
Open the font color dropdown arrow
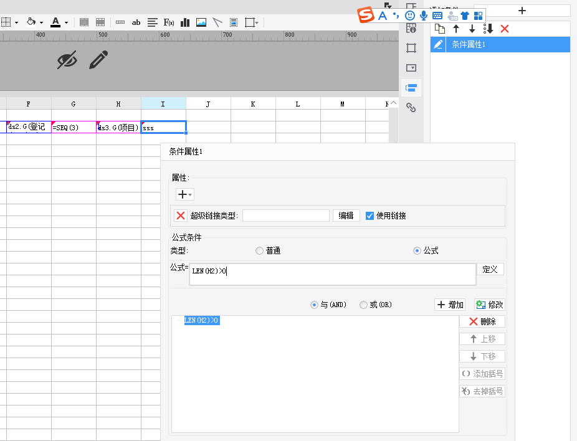[66, 23]
